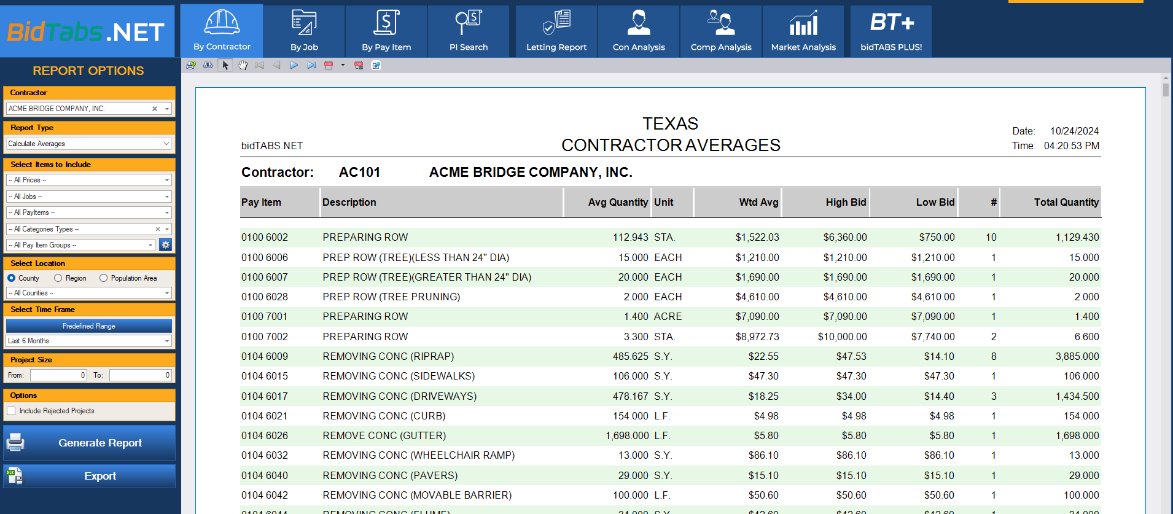Open export format dropdown arrow in toolbar
Viewport: 1173px width, 514px height.
tap(343, 65)
